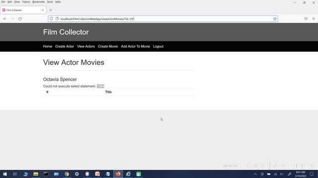Open the History menu
The height and width of the screenshot is (178, 318).
tap(26, 2)
